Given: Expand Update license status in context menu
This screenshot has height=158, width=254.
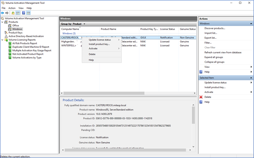Looking at the screenshot, I should pos(102,40).
